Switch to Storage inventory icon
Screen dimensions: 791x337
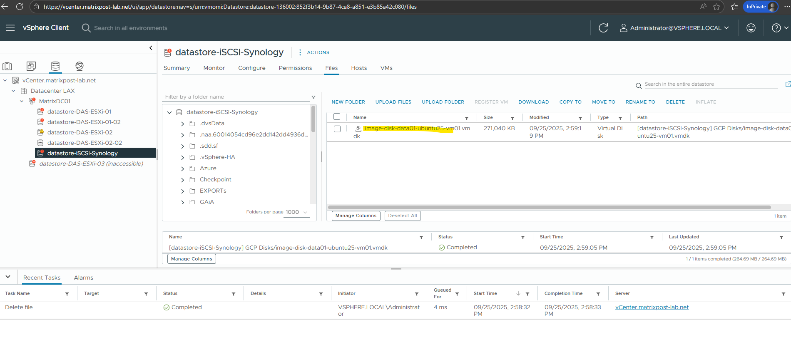point(55,66)
